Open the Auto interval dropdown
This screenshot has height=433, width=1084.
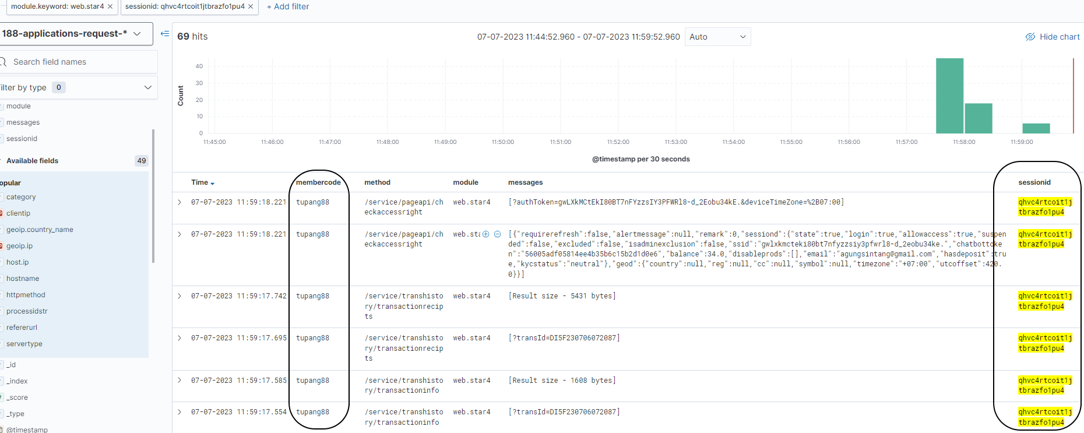click(717, 37)
